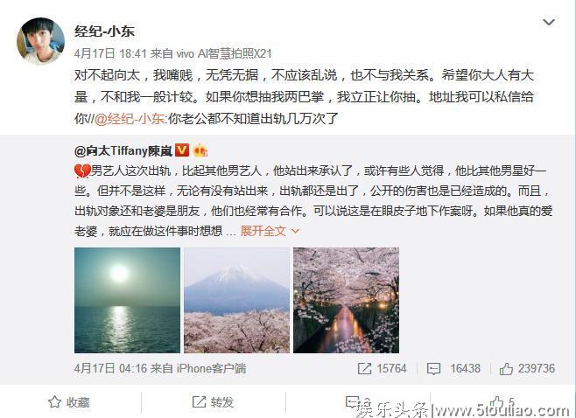
Task: Like the original post with 239736 likes
Action: [527, 368]
